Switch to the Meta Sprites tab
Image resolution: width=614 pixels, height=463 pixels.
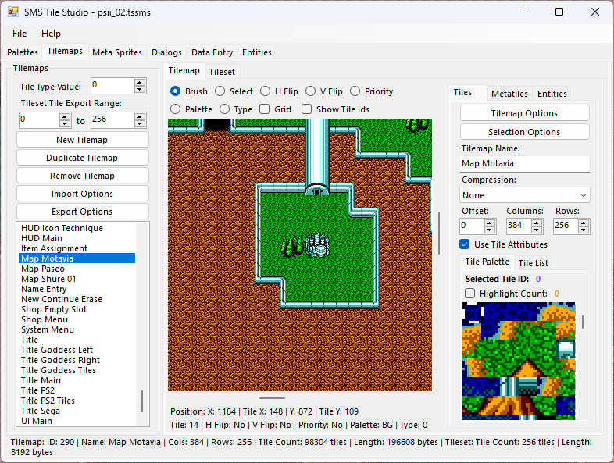point(117,52)
